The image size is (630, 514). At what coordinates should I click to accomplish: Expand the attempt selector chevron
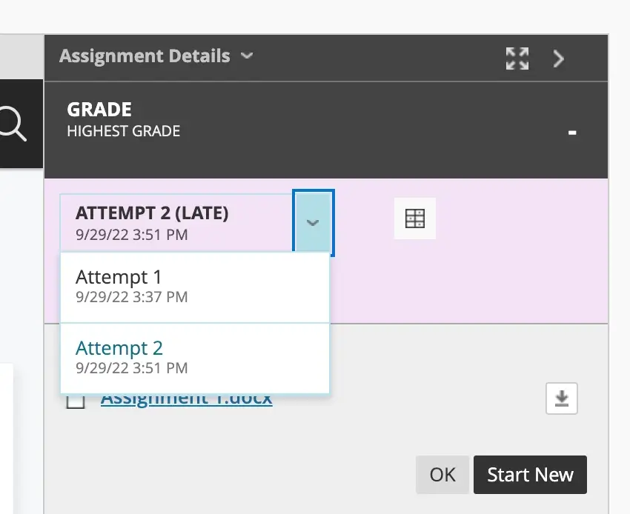pos(313,221)
